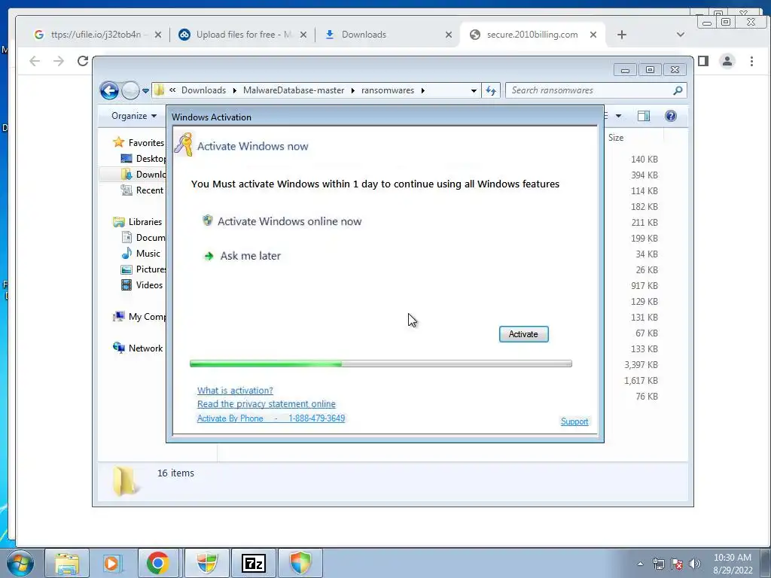The image size is (771, 578).
Task: Open Windows Explorer from taskbar
Action: point(67,563)
